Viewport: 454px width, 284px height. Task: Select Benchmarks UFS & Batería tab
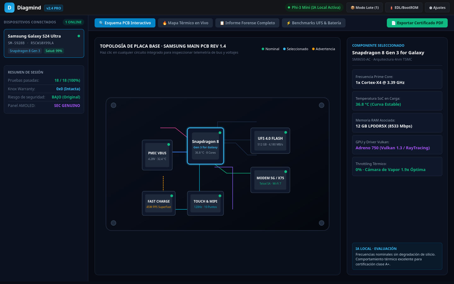[x=314, y=23]
